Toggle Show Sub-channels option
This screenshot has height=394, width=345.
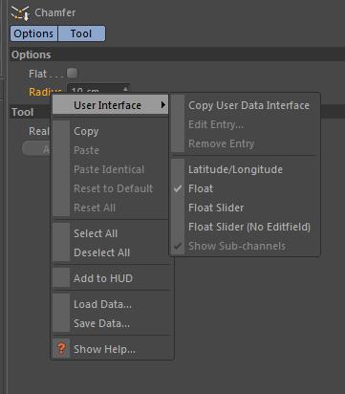tap(245, 246)
